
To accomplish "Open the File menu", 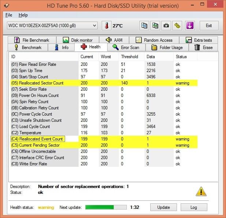I will click(x=9, y=15).
